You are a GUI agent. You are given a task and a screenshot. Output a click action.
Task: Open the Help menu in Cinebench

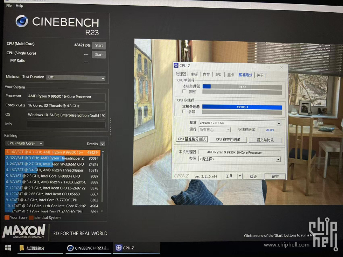click(19, 6)
